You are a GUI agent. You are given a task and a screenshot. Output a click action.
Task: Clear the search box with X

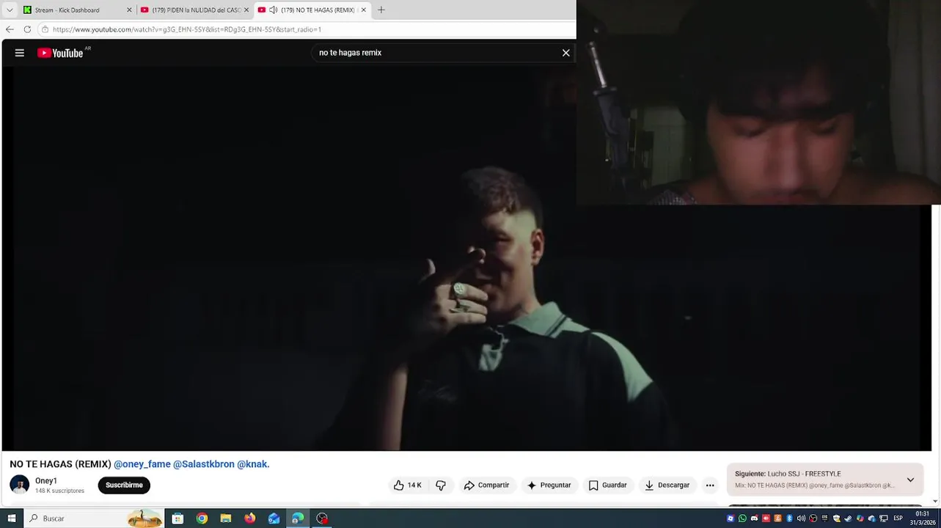(x=565, y=53)
